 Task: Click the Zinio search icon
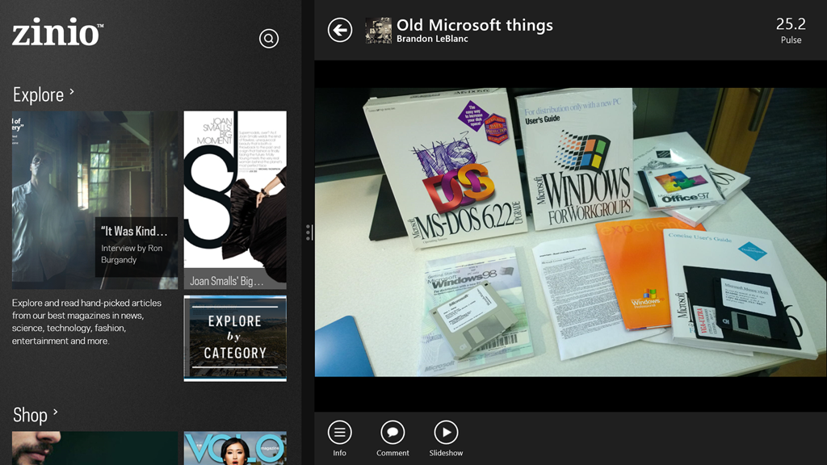click(x=269, y=39)
